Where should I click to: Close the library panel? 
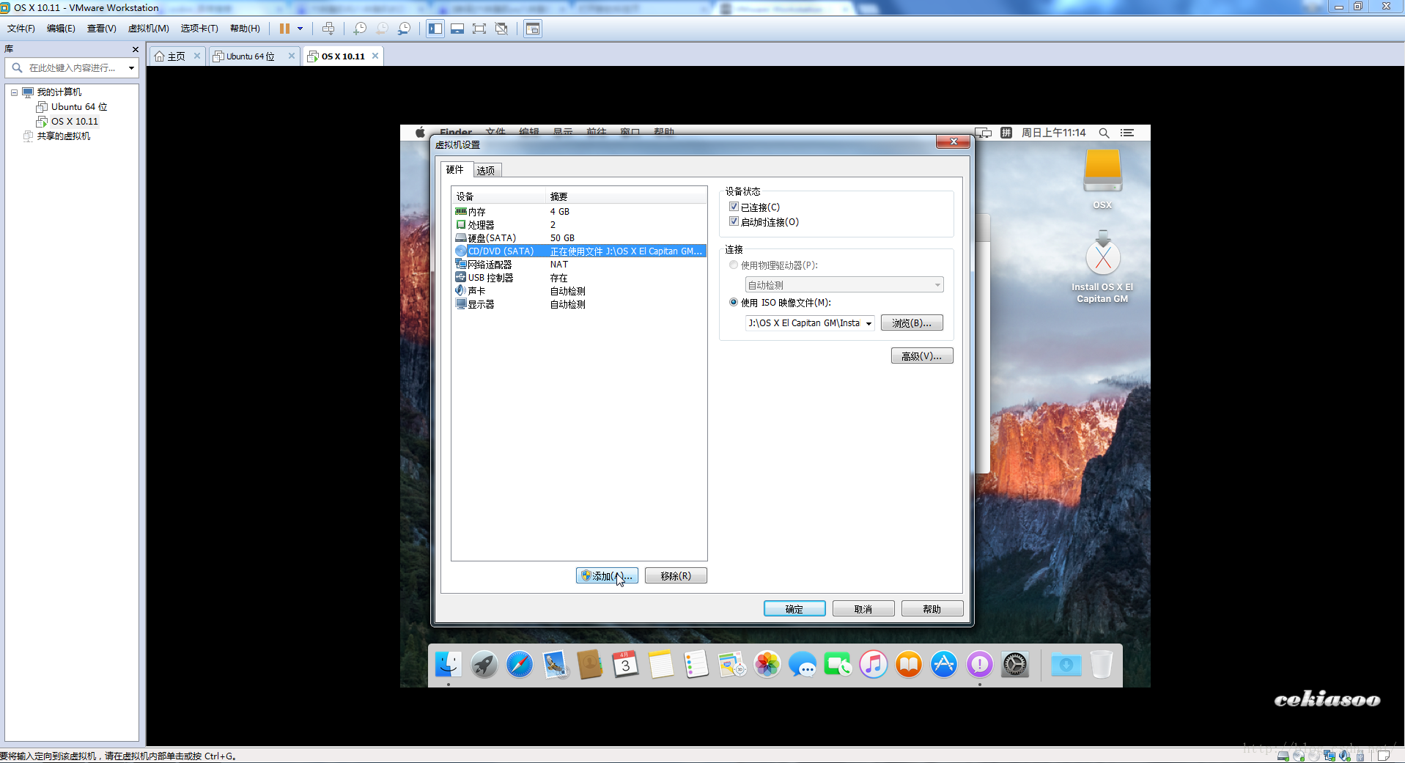135,49
